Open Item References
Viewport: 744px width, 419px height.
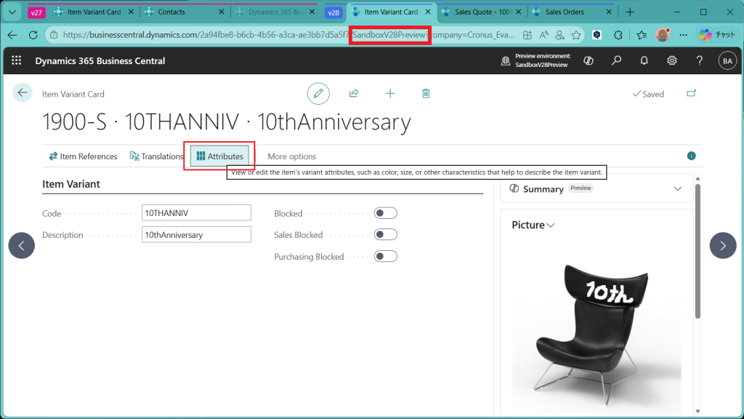(83, 156)
